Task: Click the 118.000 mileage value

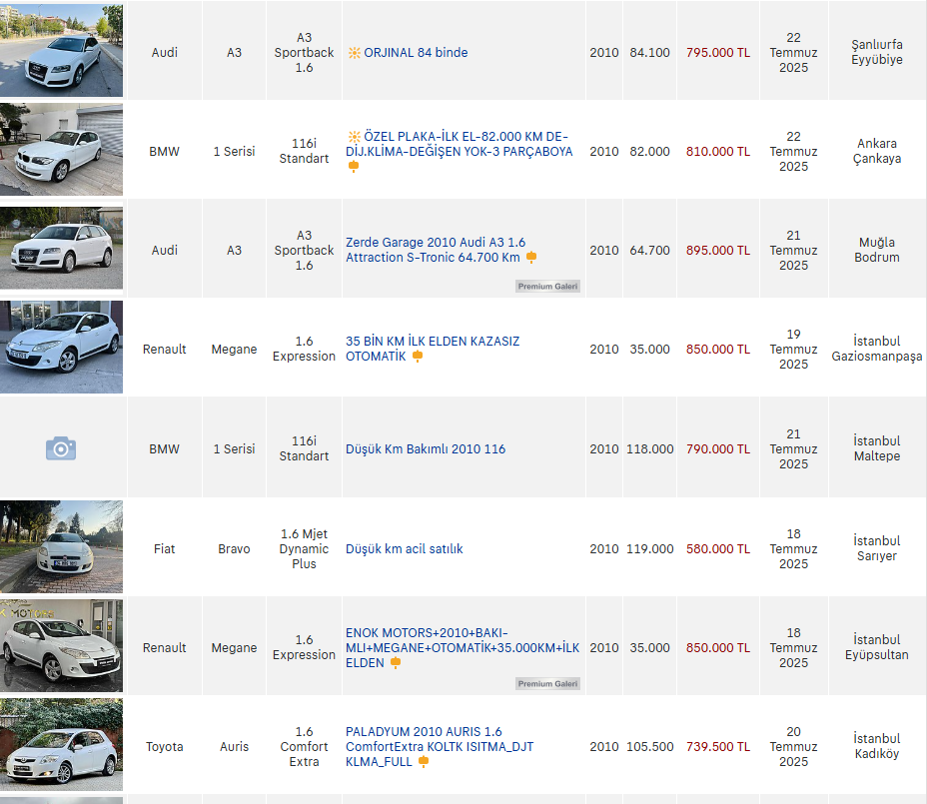Action: coord(649,449)
